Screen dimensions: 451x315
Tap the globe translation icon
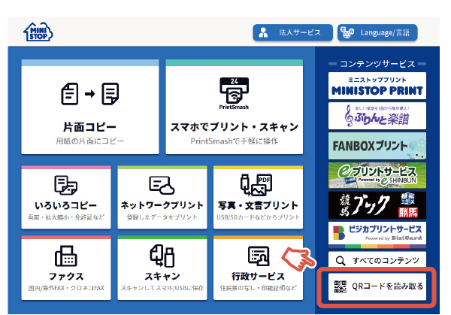click(347, 32)
